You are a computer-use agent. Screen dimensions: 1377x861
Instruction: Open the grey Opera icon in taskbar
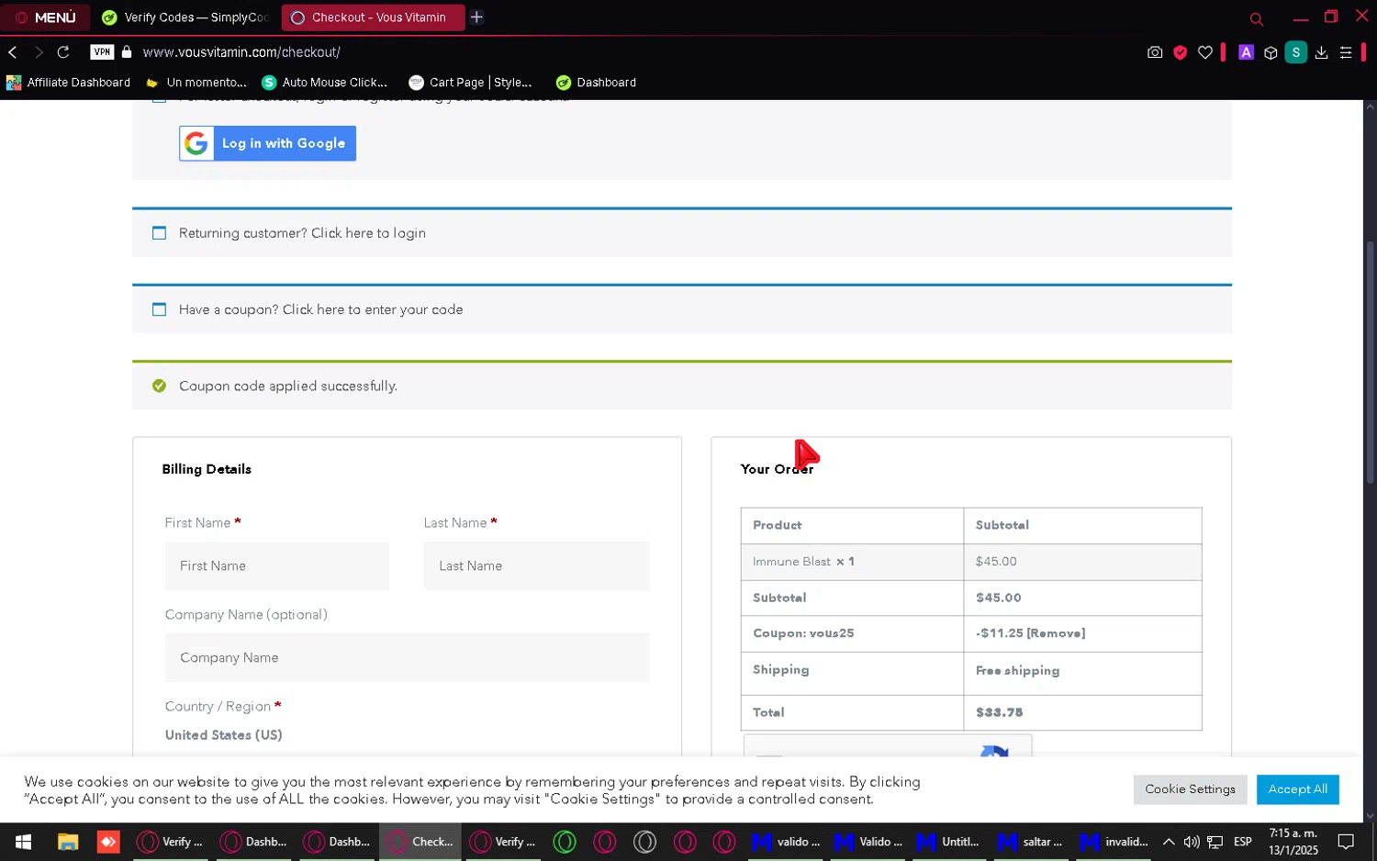click(x=645, y=842)
